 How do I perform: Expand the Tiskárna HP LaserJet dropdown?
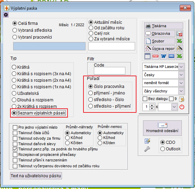point(181,67)
